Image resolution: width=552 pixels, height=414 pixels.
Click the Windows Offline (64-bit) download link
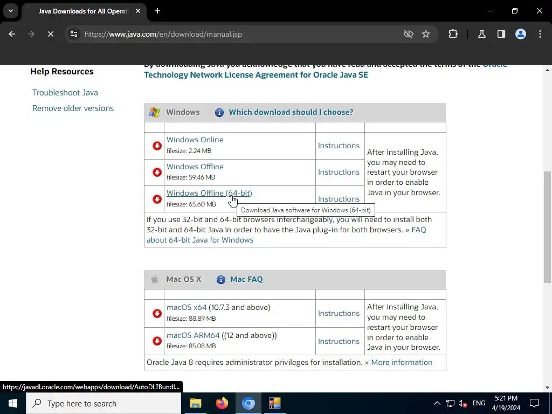coord(209,194)
